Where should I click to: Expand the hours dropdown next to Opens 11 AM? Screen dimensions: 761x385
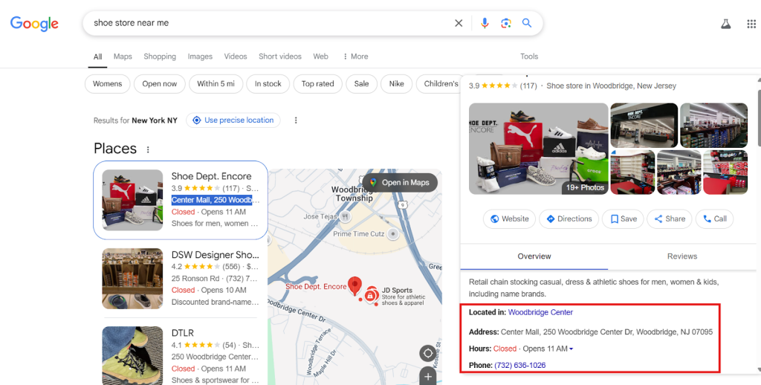(571, 349)
